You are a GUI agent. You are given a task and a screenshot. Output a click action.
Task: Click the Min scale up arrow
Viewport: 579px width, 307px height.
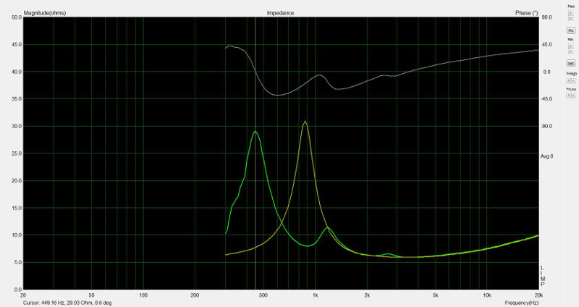coord(570,45)
